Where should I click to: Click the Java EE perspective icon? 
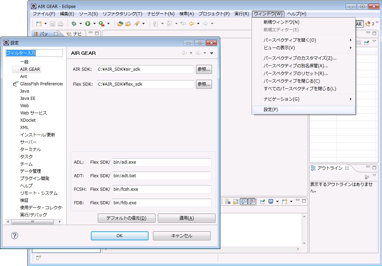coord(368,24)
